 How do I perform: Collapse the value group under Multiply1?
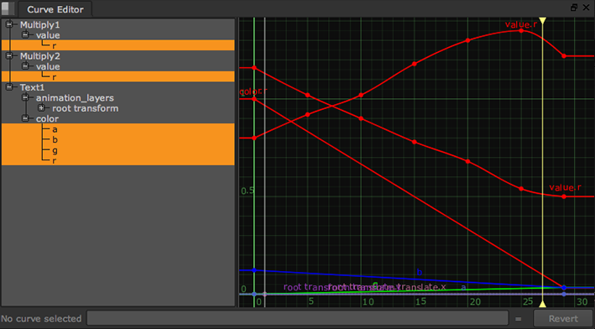(25, 35)
